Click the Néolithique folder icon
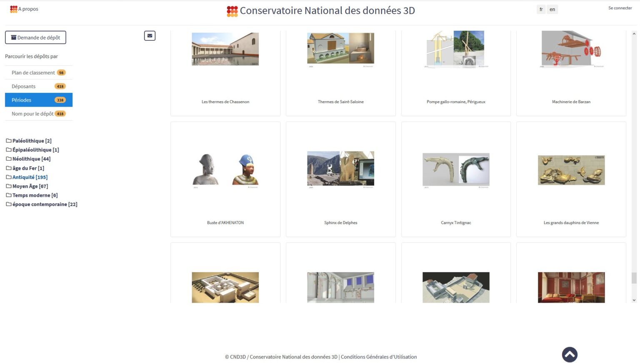The height and width of the screenshot is (363, 640). coord(8,159)
